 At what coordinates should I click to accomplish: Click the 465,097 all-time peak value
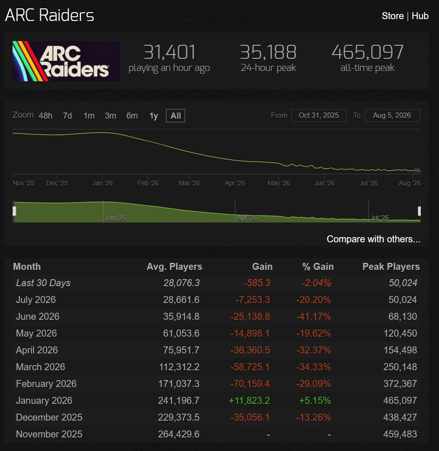pos(368,52)
